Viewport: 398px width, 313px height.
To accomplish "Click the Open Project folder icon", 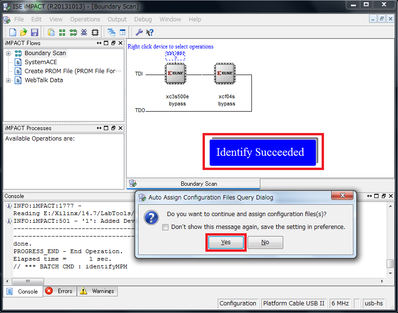I will coord(23,32).
